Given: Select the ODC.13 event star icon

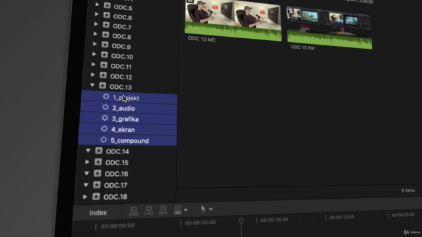Looking at the screenshot, I should (103, 86).
